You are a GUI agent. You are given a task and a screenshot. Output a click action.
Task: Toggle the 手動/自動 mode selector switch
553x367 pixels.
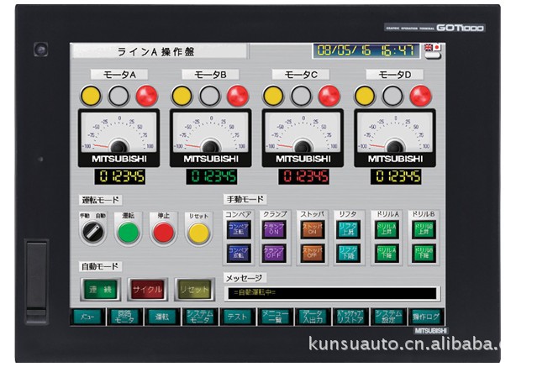pyautogui.click(x=93, y=232)
